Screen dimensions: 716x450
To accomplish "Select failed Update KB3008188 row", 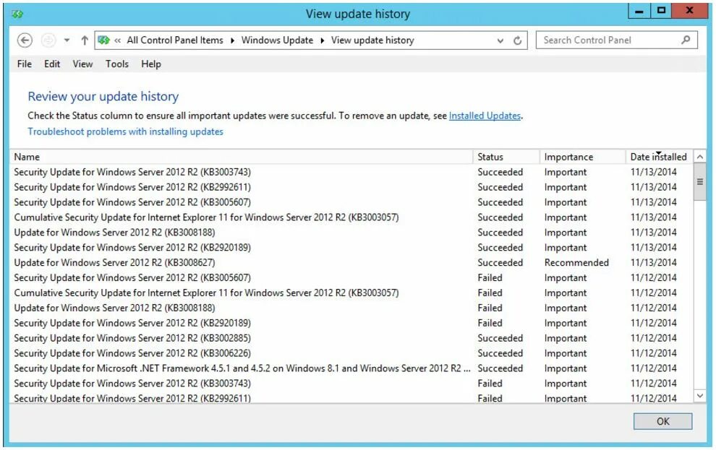I will tap(351, 308).
